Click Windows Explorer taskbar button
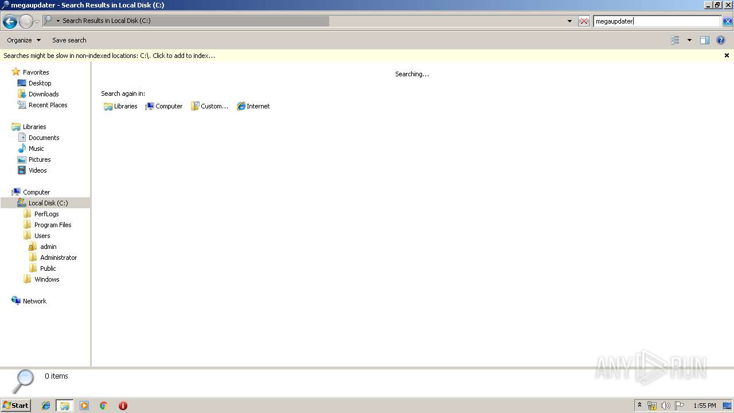 (x=65, y=406)
